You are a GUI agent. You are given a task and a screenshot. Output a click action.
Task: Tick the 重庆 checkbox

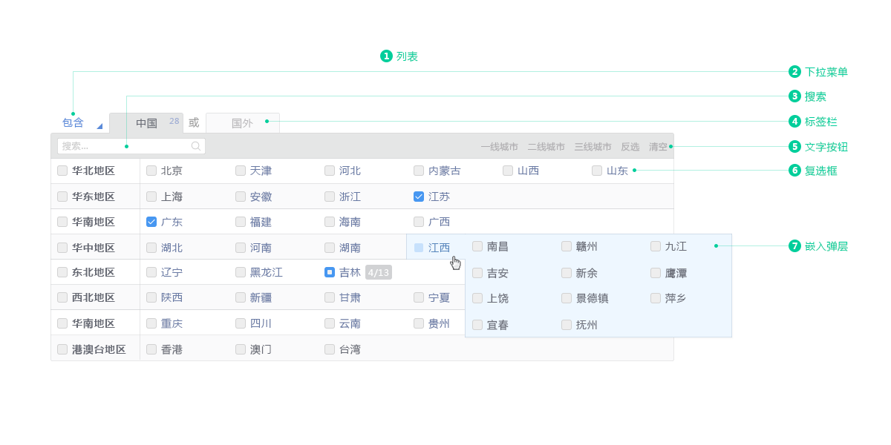pyautogui.click(x=151, y=323)
